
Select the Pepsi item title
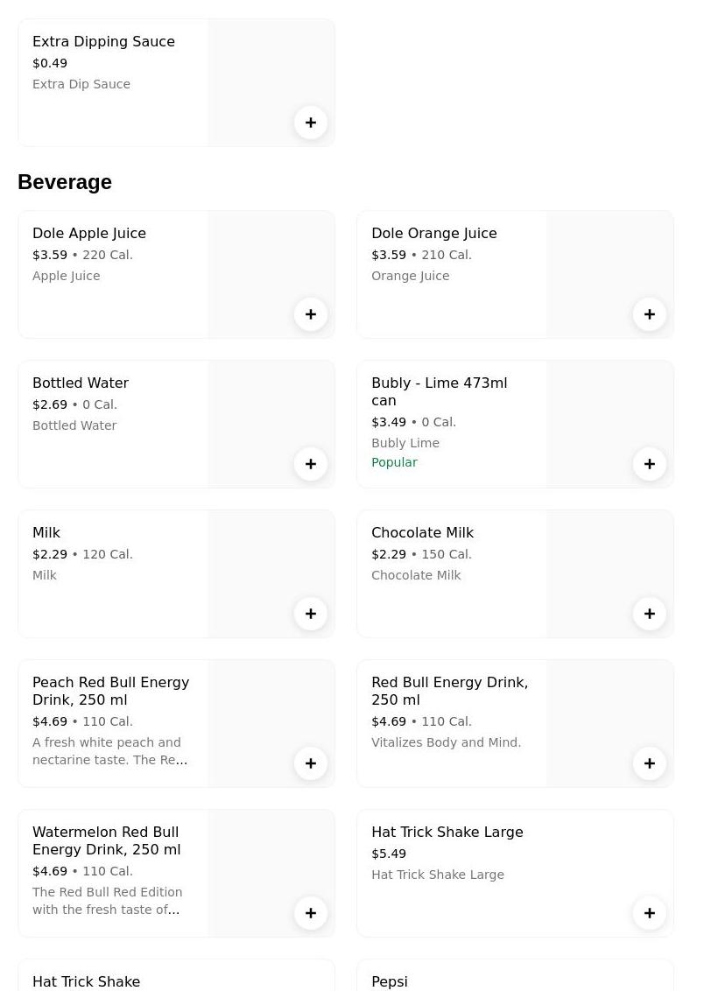tap(390, 982)
